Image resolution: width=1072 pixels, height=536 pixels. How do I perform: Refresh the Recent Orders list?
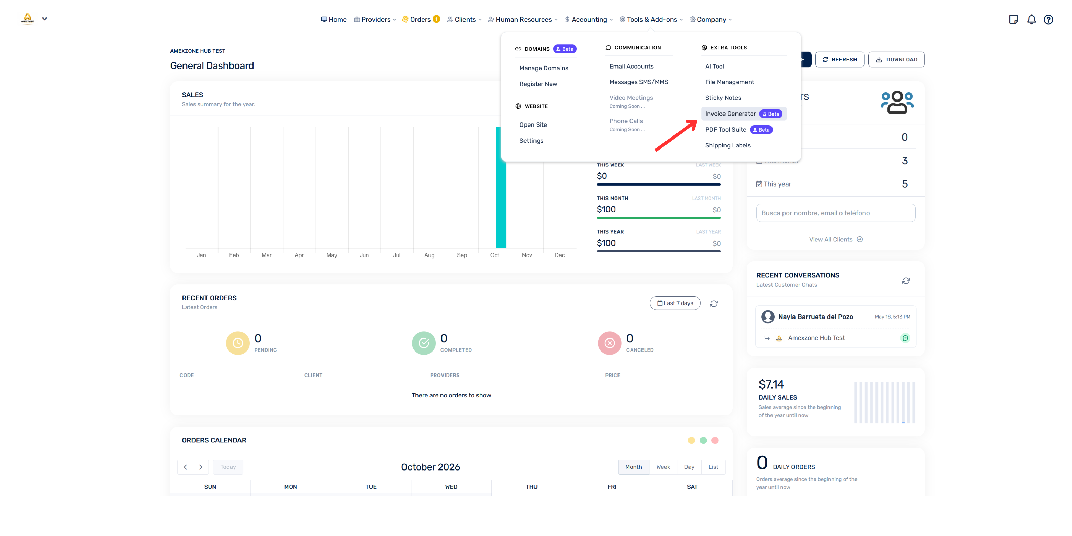(x=714, y=304)
